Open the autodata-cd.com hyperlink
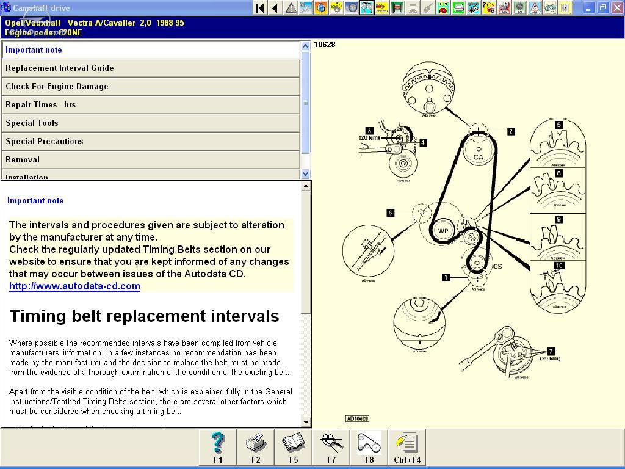This screenshot has height=469, width=625. 74,286
